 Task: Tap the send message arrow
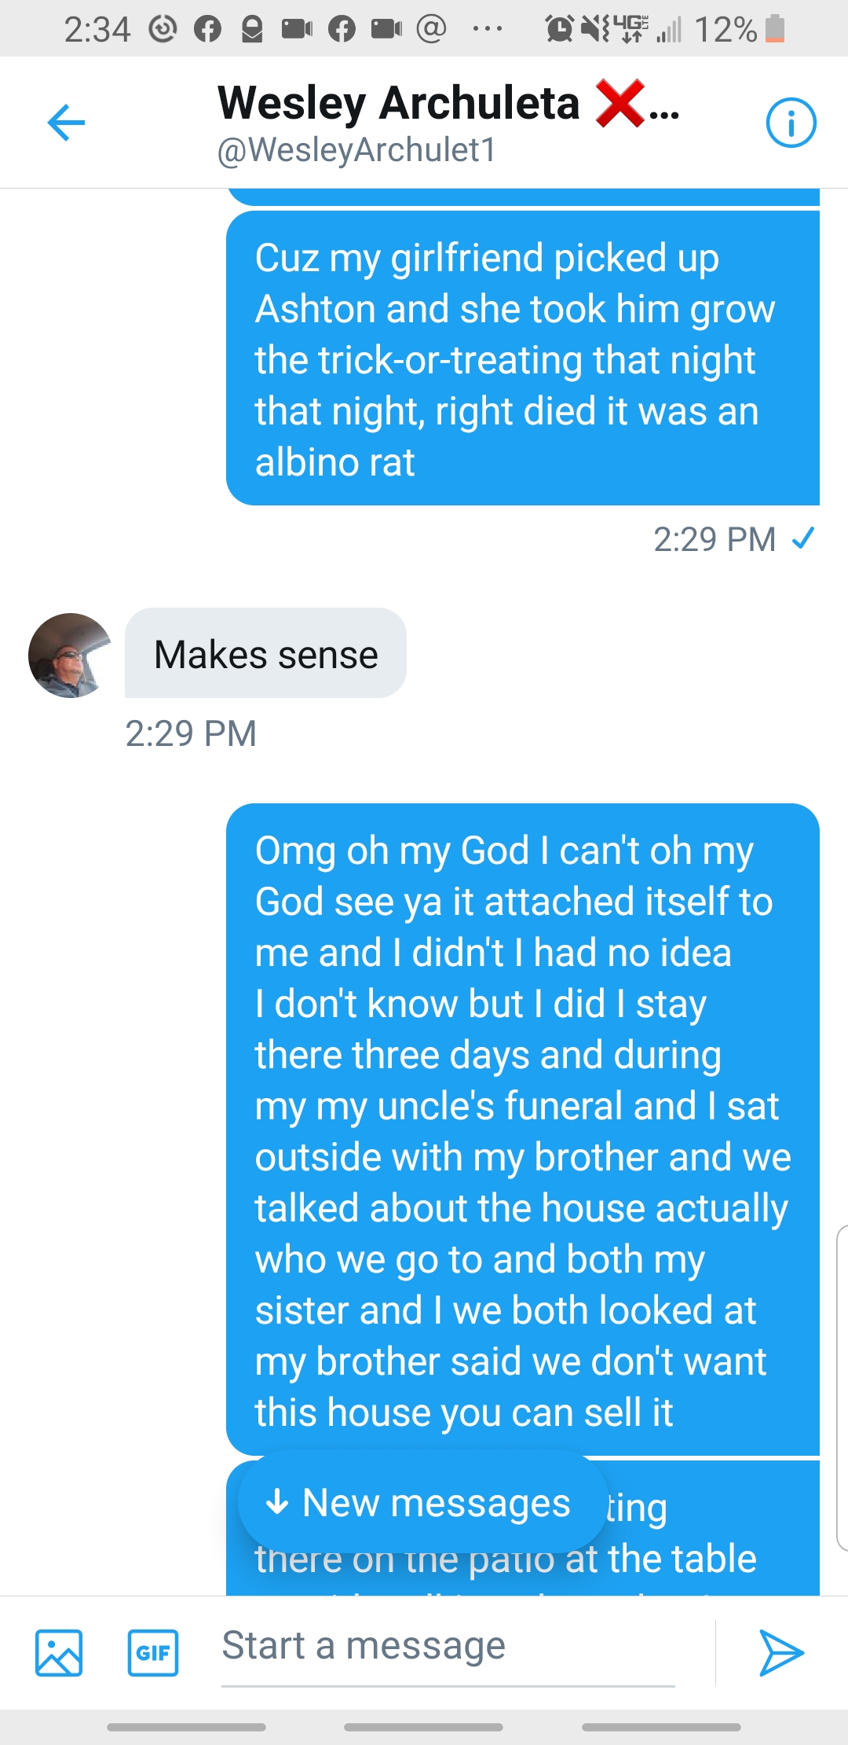coord(780,1652)
